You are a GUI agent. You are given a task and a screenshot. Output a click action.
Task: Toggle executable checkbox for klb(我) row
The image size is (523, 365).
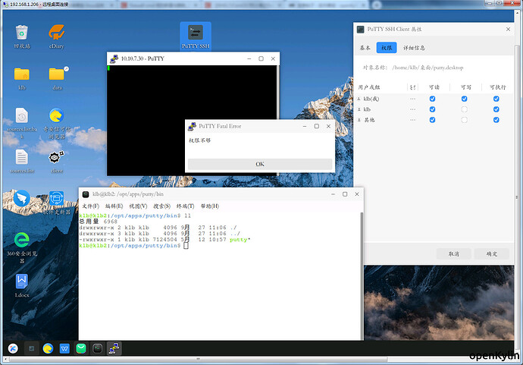(x=496, y=99)
